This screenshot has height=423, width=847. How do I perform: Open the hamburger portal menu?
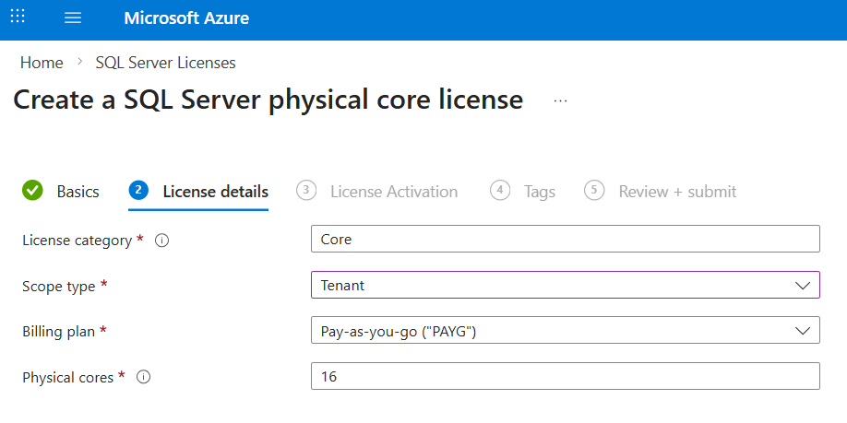click(x=73, y=18)
